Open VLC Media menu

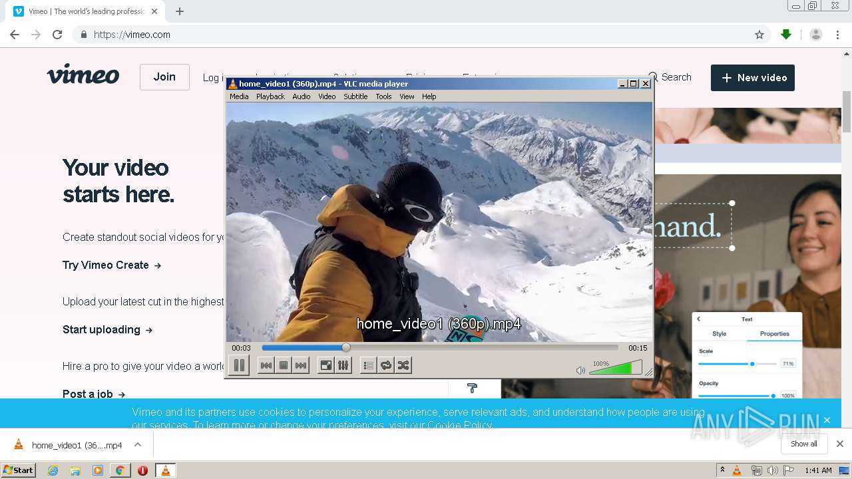[x=239, y=96]
